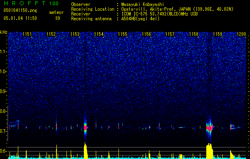The height and width of the screenshot is (159, 250).
Task: Click the date stamp 05.01.04 11:50
Action: (20, 18)
